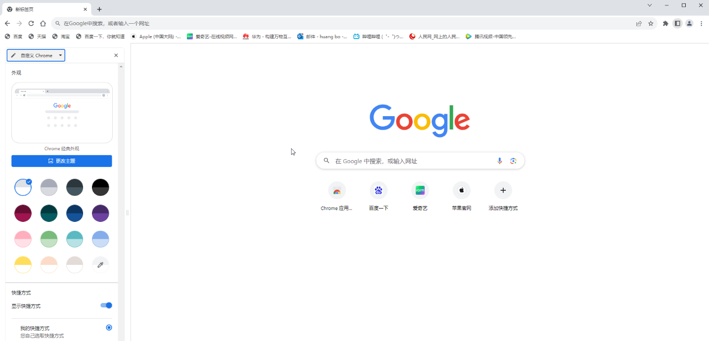Click the side panel resize handle
The height and width of the screenshot is (341, 709).
click(x=128, y=213)
